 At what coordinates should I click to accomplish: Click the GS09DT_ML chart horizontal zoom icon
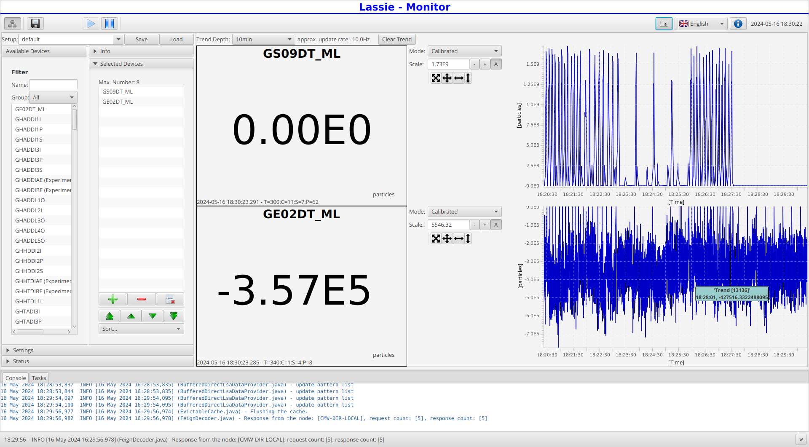click(459, 78)
